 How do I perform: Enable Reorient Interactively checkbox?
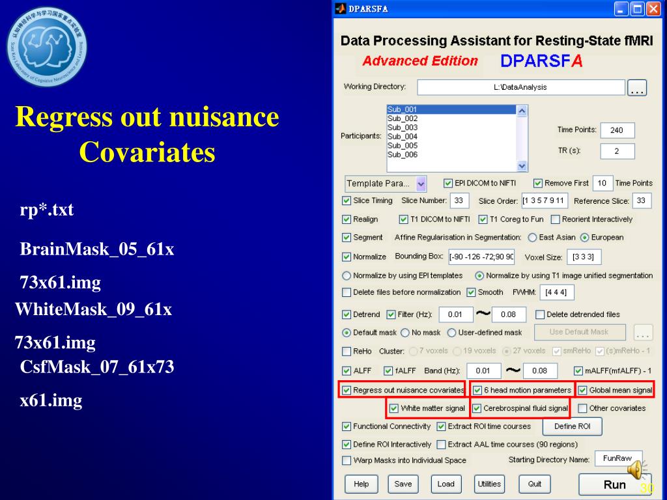[555, 219]
